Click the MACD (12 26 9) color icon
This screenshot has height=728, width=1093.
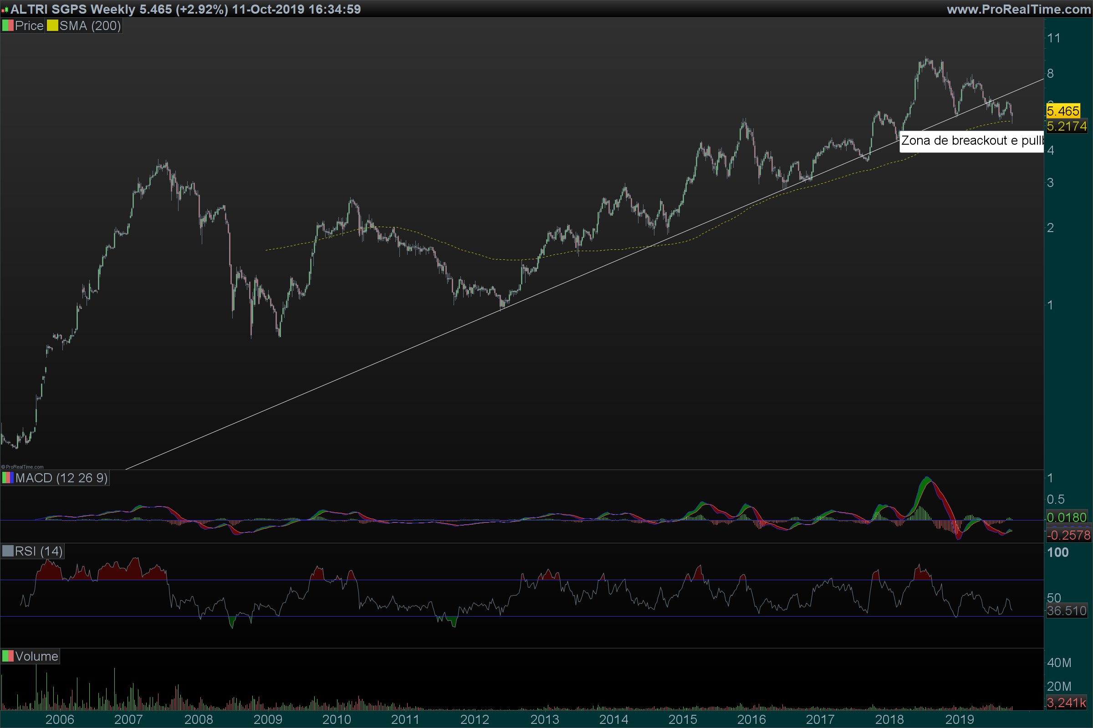click(x=7, y=478)
